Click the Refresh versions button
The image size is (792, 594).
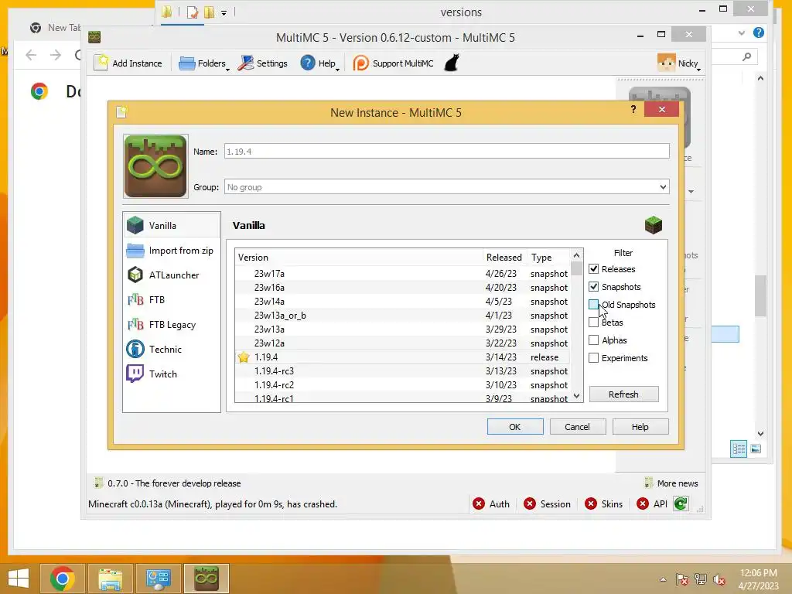[x=624, y=394]
